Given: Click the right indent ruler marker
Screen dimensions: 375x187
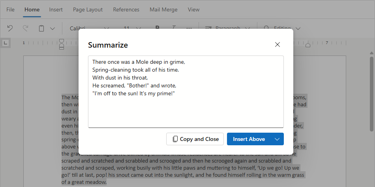Looking at the screenshot, I should [308, 44].
